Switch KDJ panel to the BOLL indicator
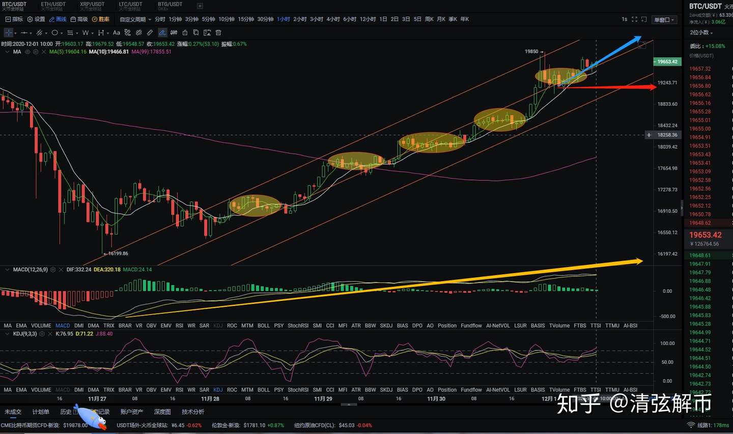The image size is (733, 434). point(264,390)
